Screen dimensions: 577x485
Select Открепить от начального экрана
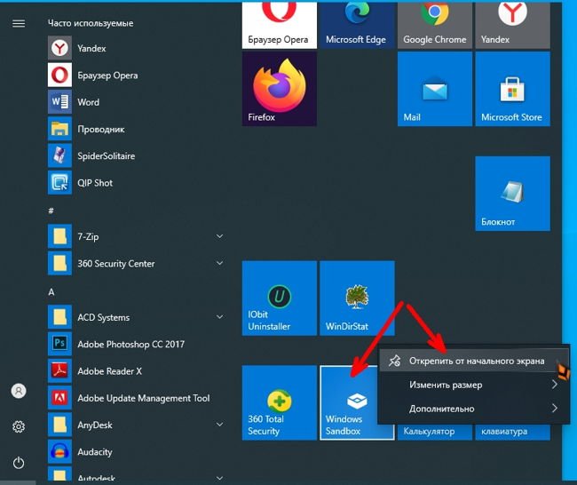click(474, 361)
